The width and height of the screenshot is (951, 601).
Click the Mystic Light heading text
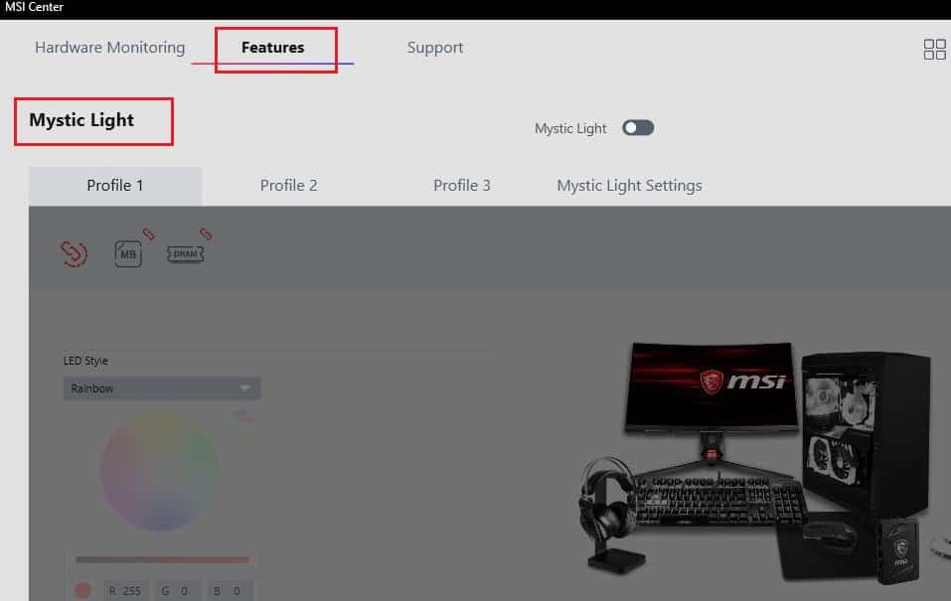point(81,120)
